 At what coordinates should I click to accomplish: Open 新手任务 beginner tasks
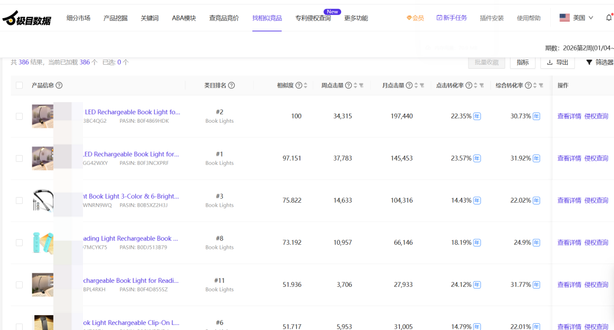(x=453, y=18)
